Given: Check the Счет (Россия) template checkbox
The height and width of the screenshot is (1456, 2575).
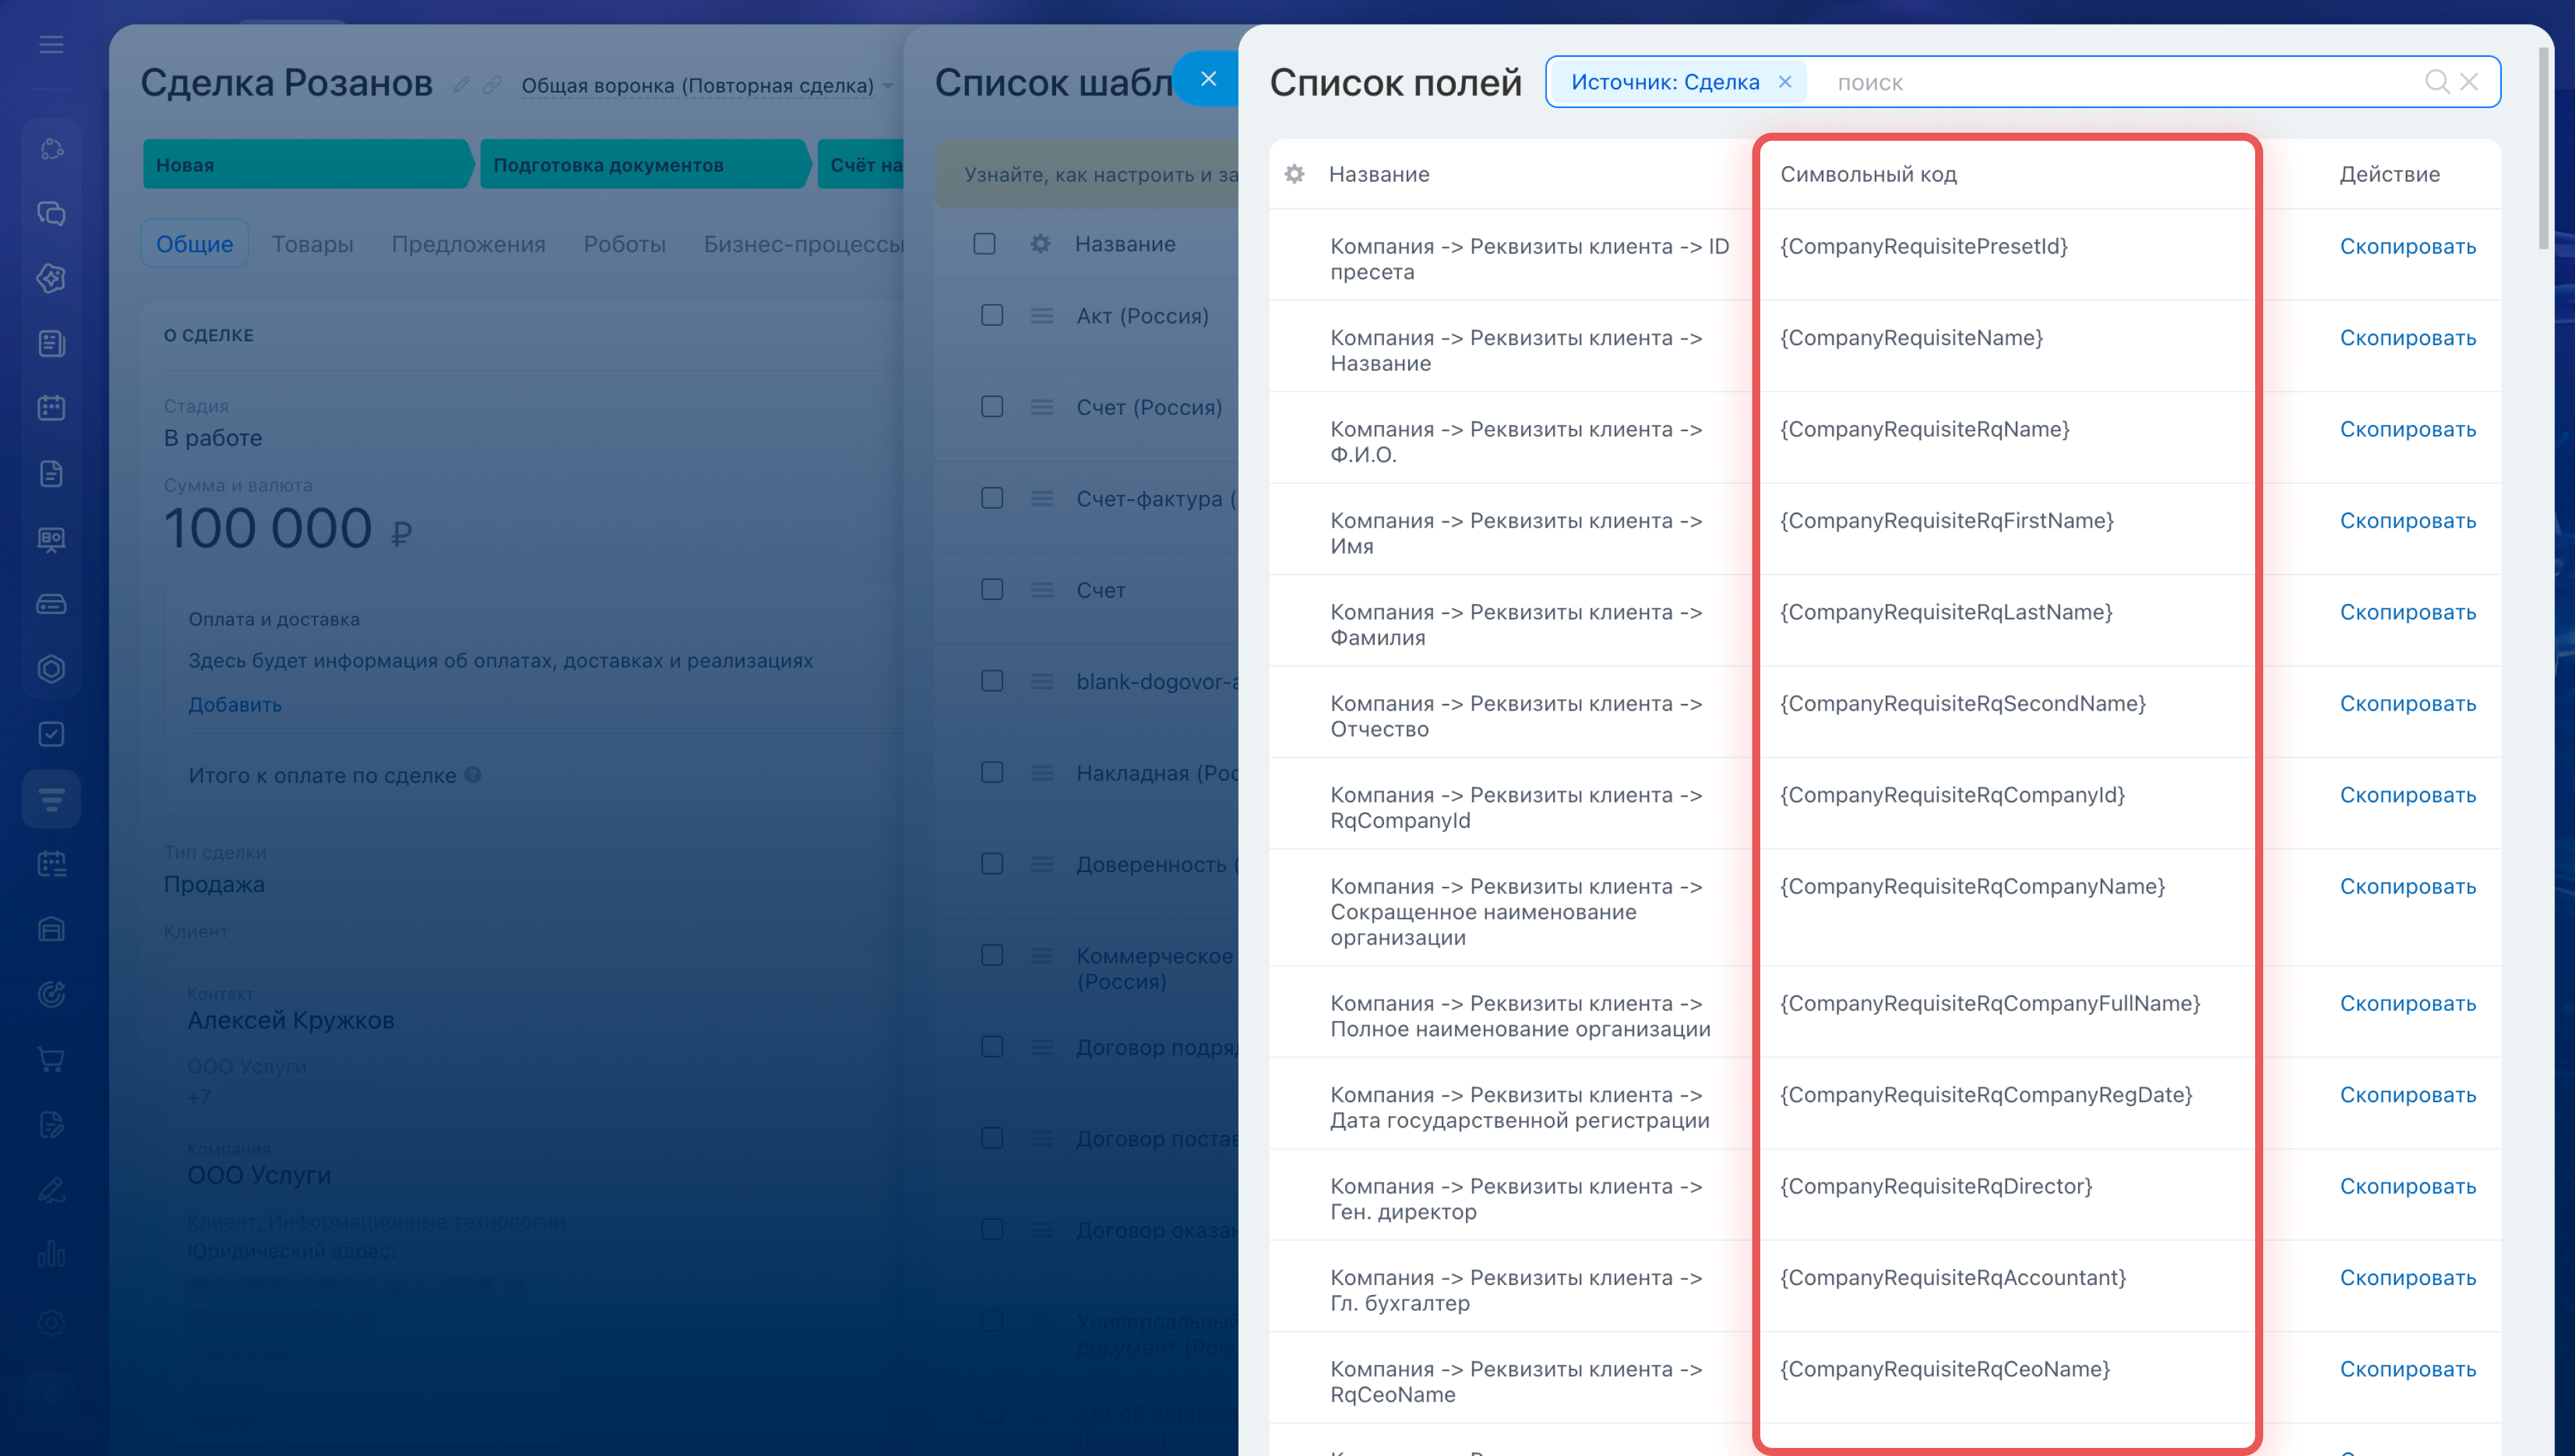Looking at the screenshot, I should pos(992,407).
